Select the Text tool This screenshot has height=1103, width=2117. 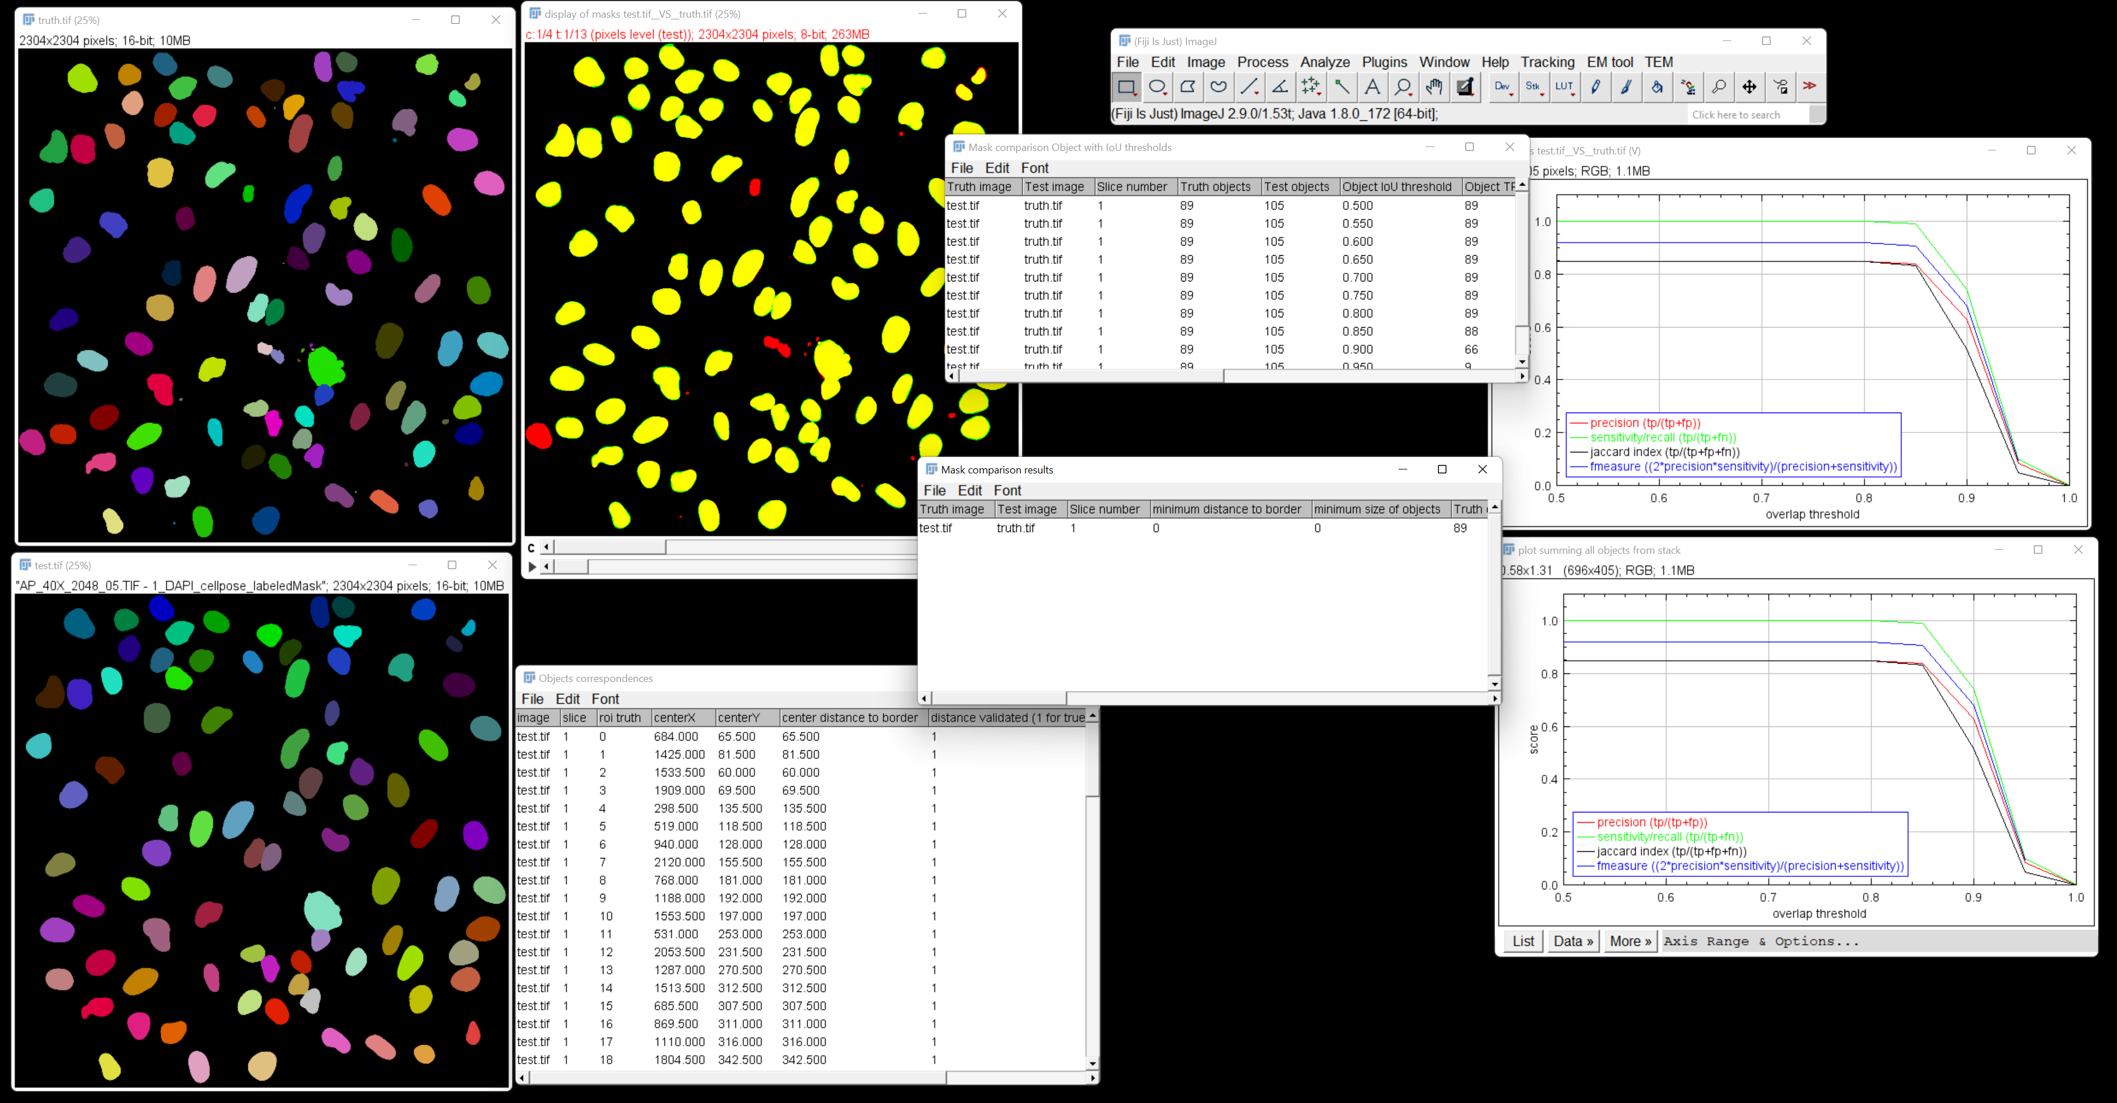1372,86
